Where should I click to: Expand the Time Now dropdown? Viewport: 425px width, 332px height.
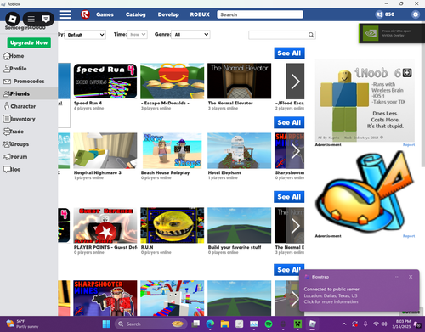(x=138, y=35)
